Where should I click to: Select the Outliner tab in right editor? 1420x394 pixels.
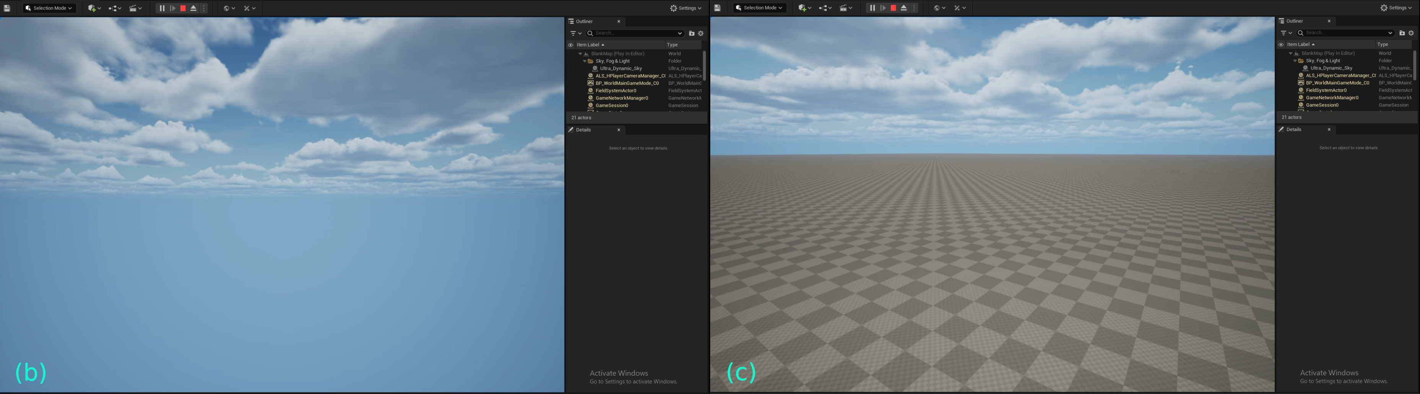[1294, 21]
